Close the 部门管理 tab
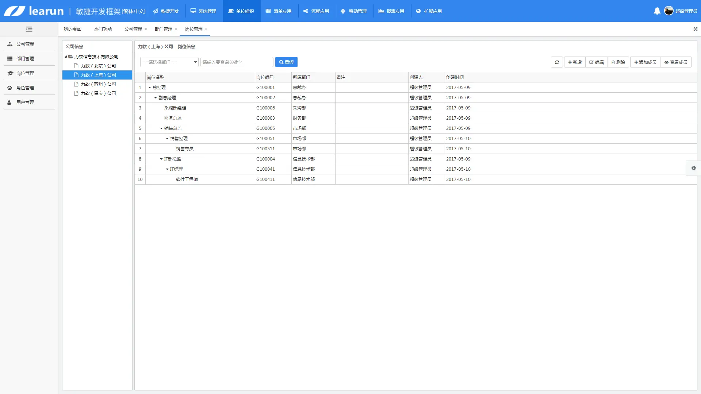The height and width of the screenshot is (394, 701). (176, 29)
